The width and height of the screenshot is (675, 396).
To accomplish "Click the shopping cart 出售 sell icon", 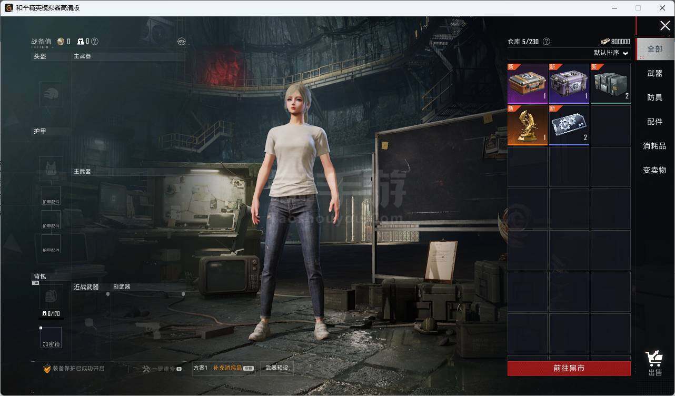I will pos(654,363).
